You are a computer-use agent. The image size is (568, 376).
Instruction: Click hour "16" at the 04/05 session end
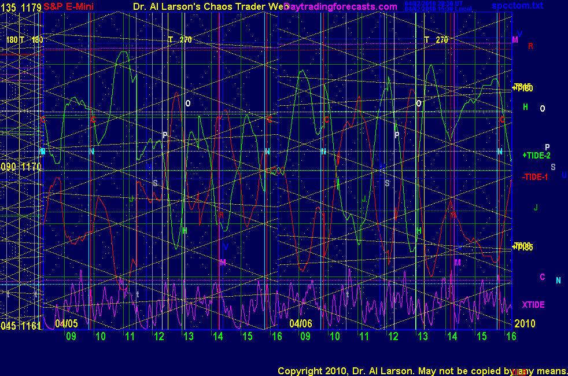pos(276,336)
